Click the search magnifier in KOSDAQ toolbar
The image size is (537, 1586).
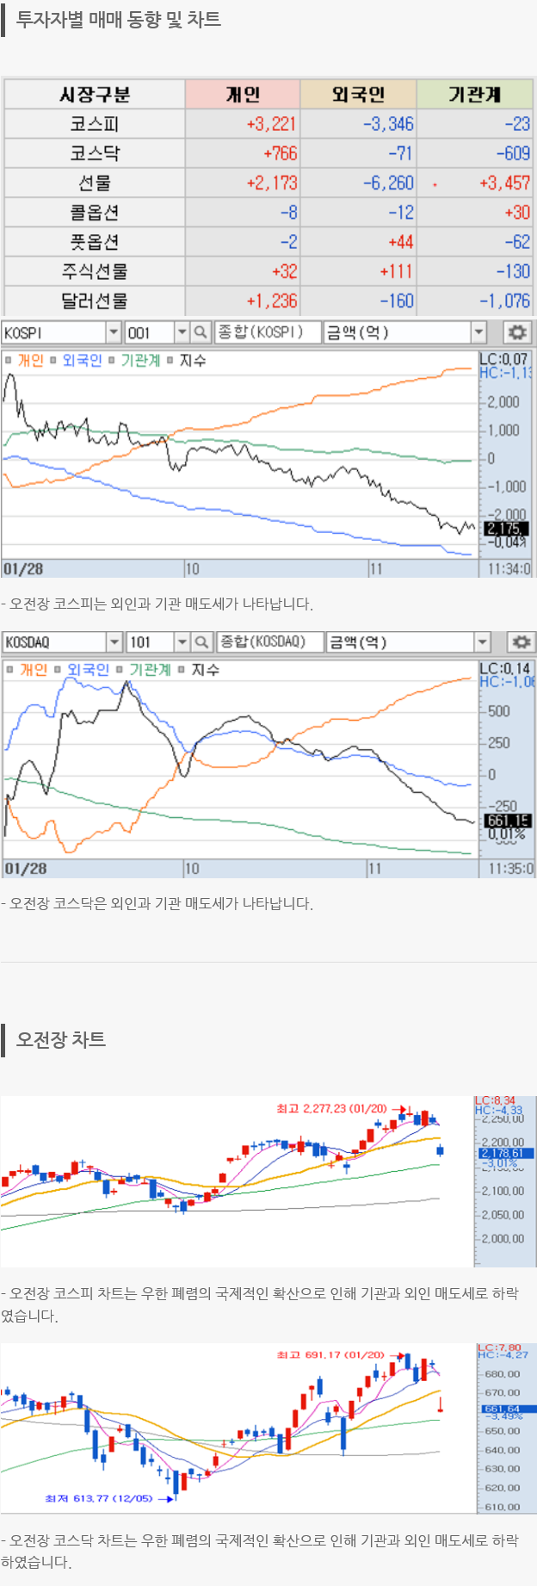click(x=201, y=641)
